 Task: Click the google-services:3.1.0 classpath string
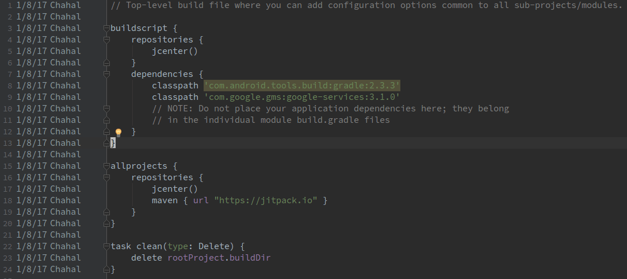point(301,97)
